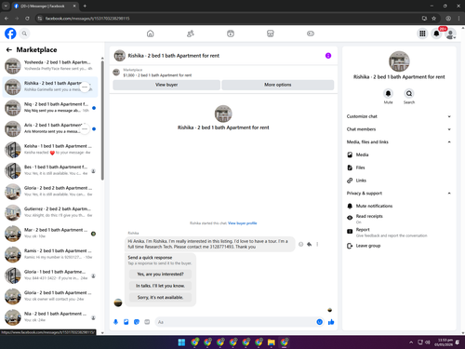Send a thumbs-up like

click(x=331, y=322)
